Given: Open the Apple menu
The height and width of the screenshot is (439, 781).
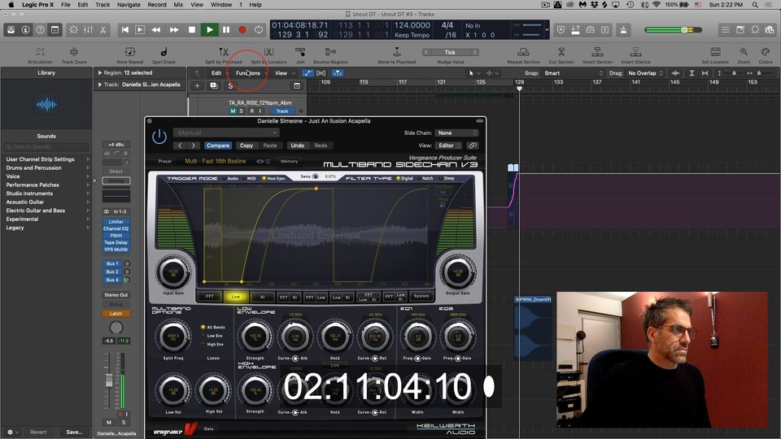Looking at the screenshot, I should 11,5.
